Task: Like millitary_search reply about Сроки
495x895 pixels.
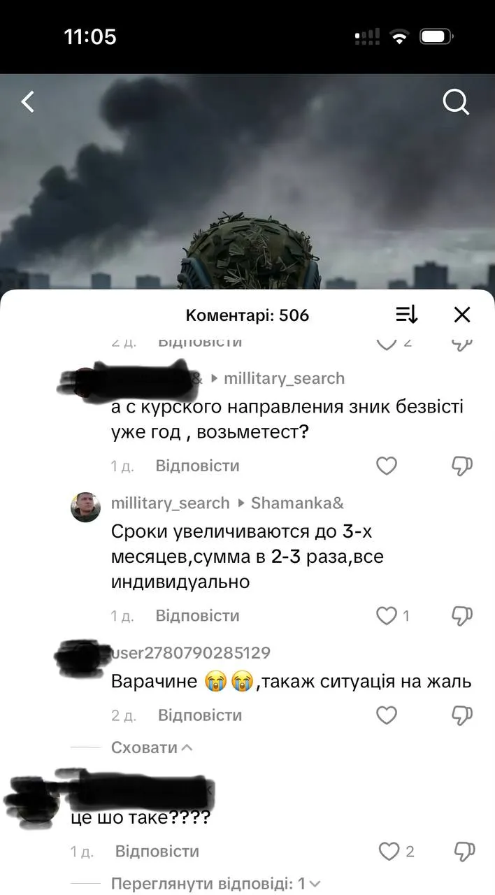Action: click(387, 616)
